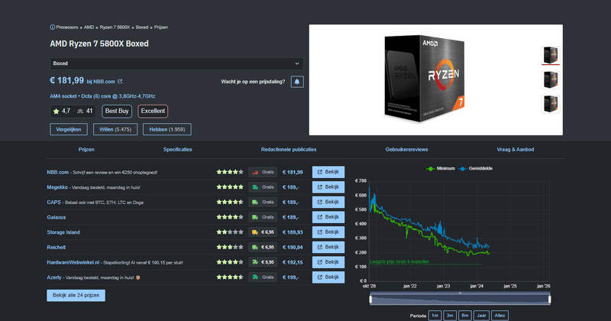Screen dimensions: 611x321
Task: Select third product thumbnail
Action: tap(551, 104)
